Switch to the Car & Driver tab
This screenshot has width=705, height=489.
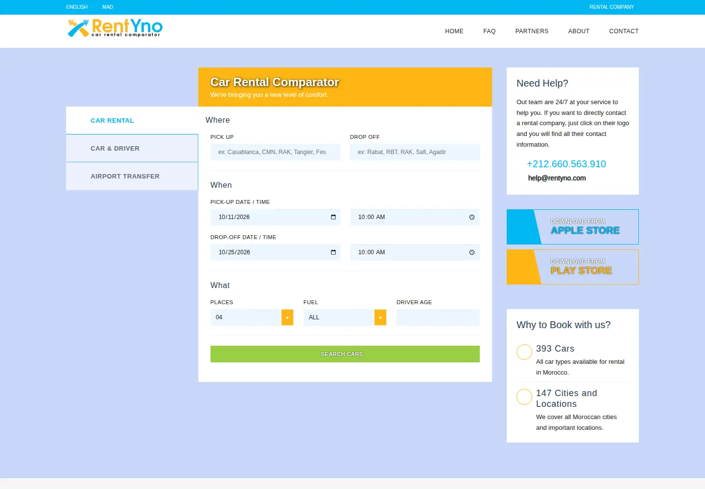point(132,148)
